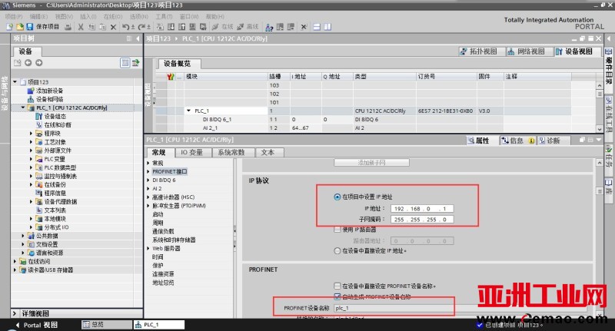The image size is (615, 331).
Task: Click the Go online (在线) toolbar button
Action: tap(222, 27)
